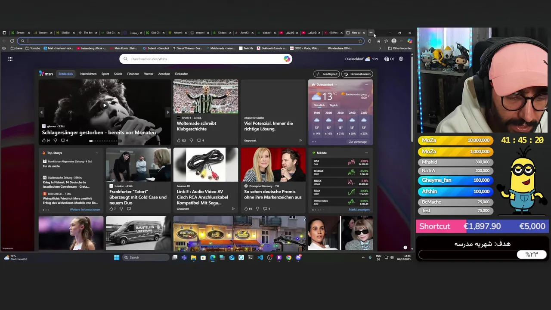This screenshot has height=310, width=551.
Task: Open the Markt anzeigen link
Action: (x=359, y=210)
